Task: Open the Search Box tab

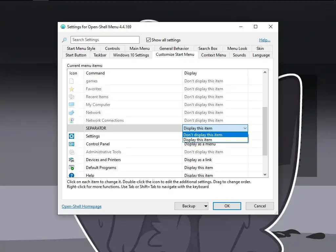Action: pos(208,49)
